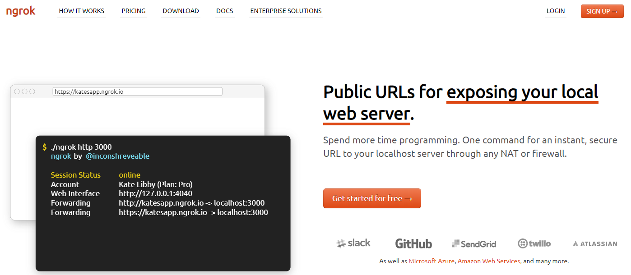Viewport: 631px width, 275px height.
Task: Click the "Public URLs for exposing your local web server" headline
Action: (x=461, y=103)
